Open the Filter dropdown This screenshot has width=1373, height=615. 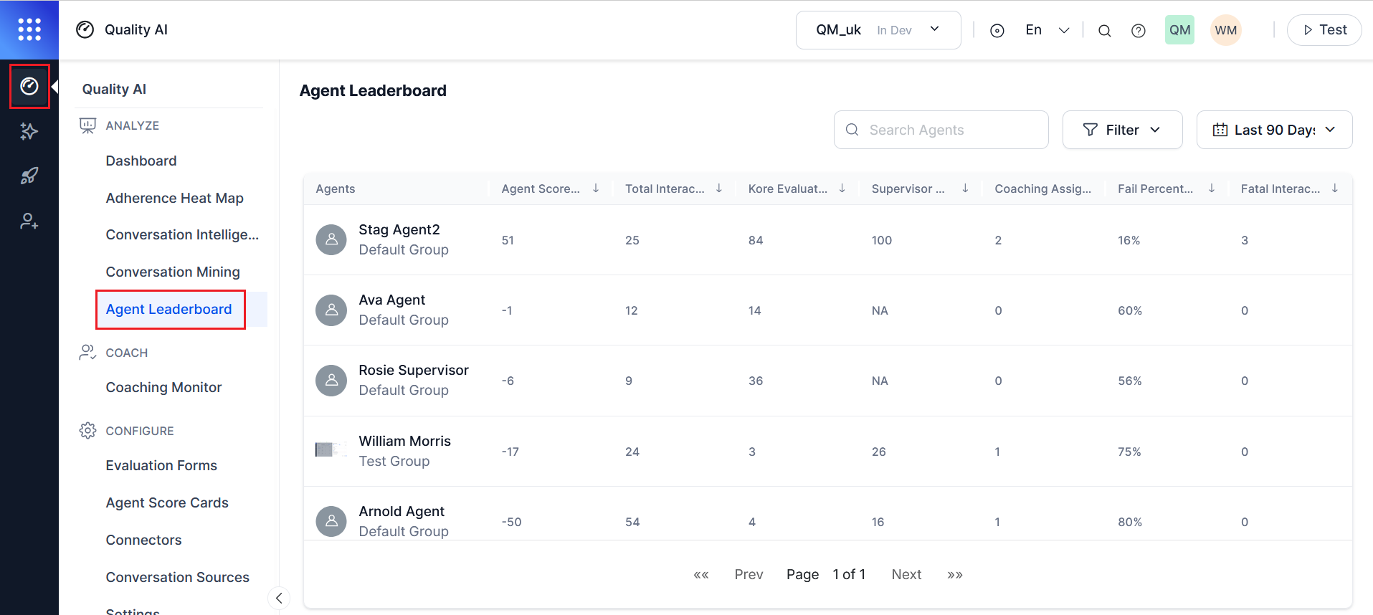coord(1121,130)
